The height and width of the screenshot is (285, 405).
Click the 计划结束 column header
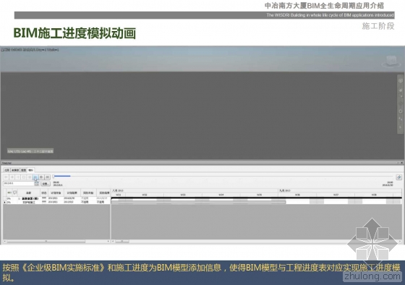(72, 193)
